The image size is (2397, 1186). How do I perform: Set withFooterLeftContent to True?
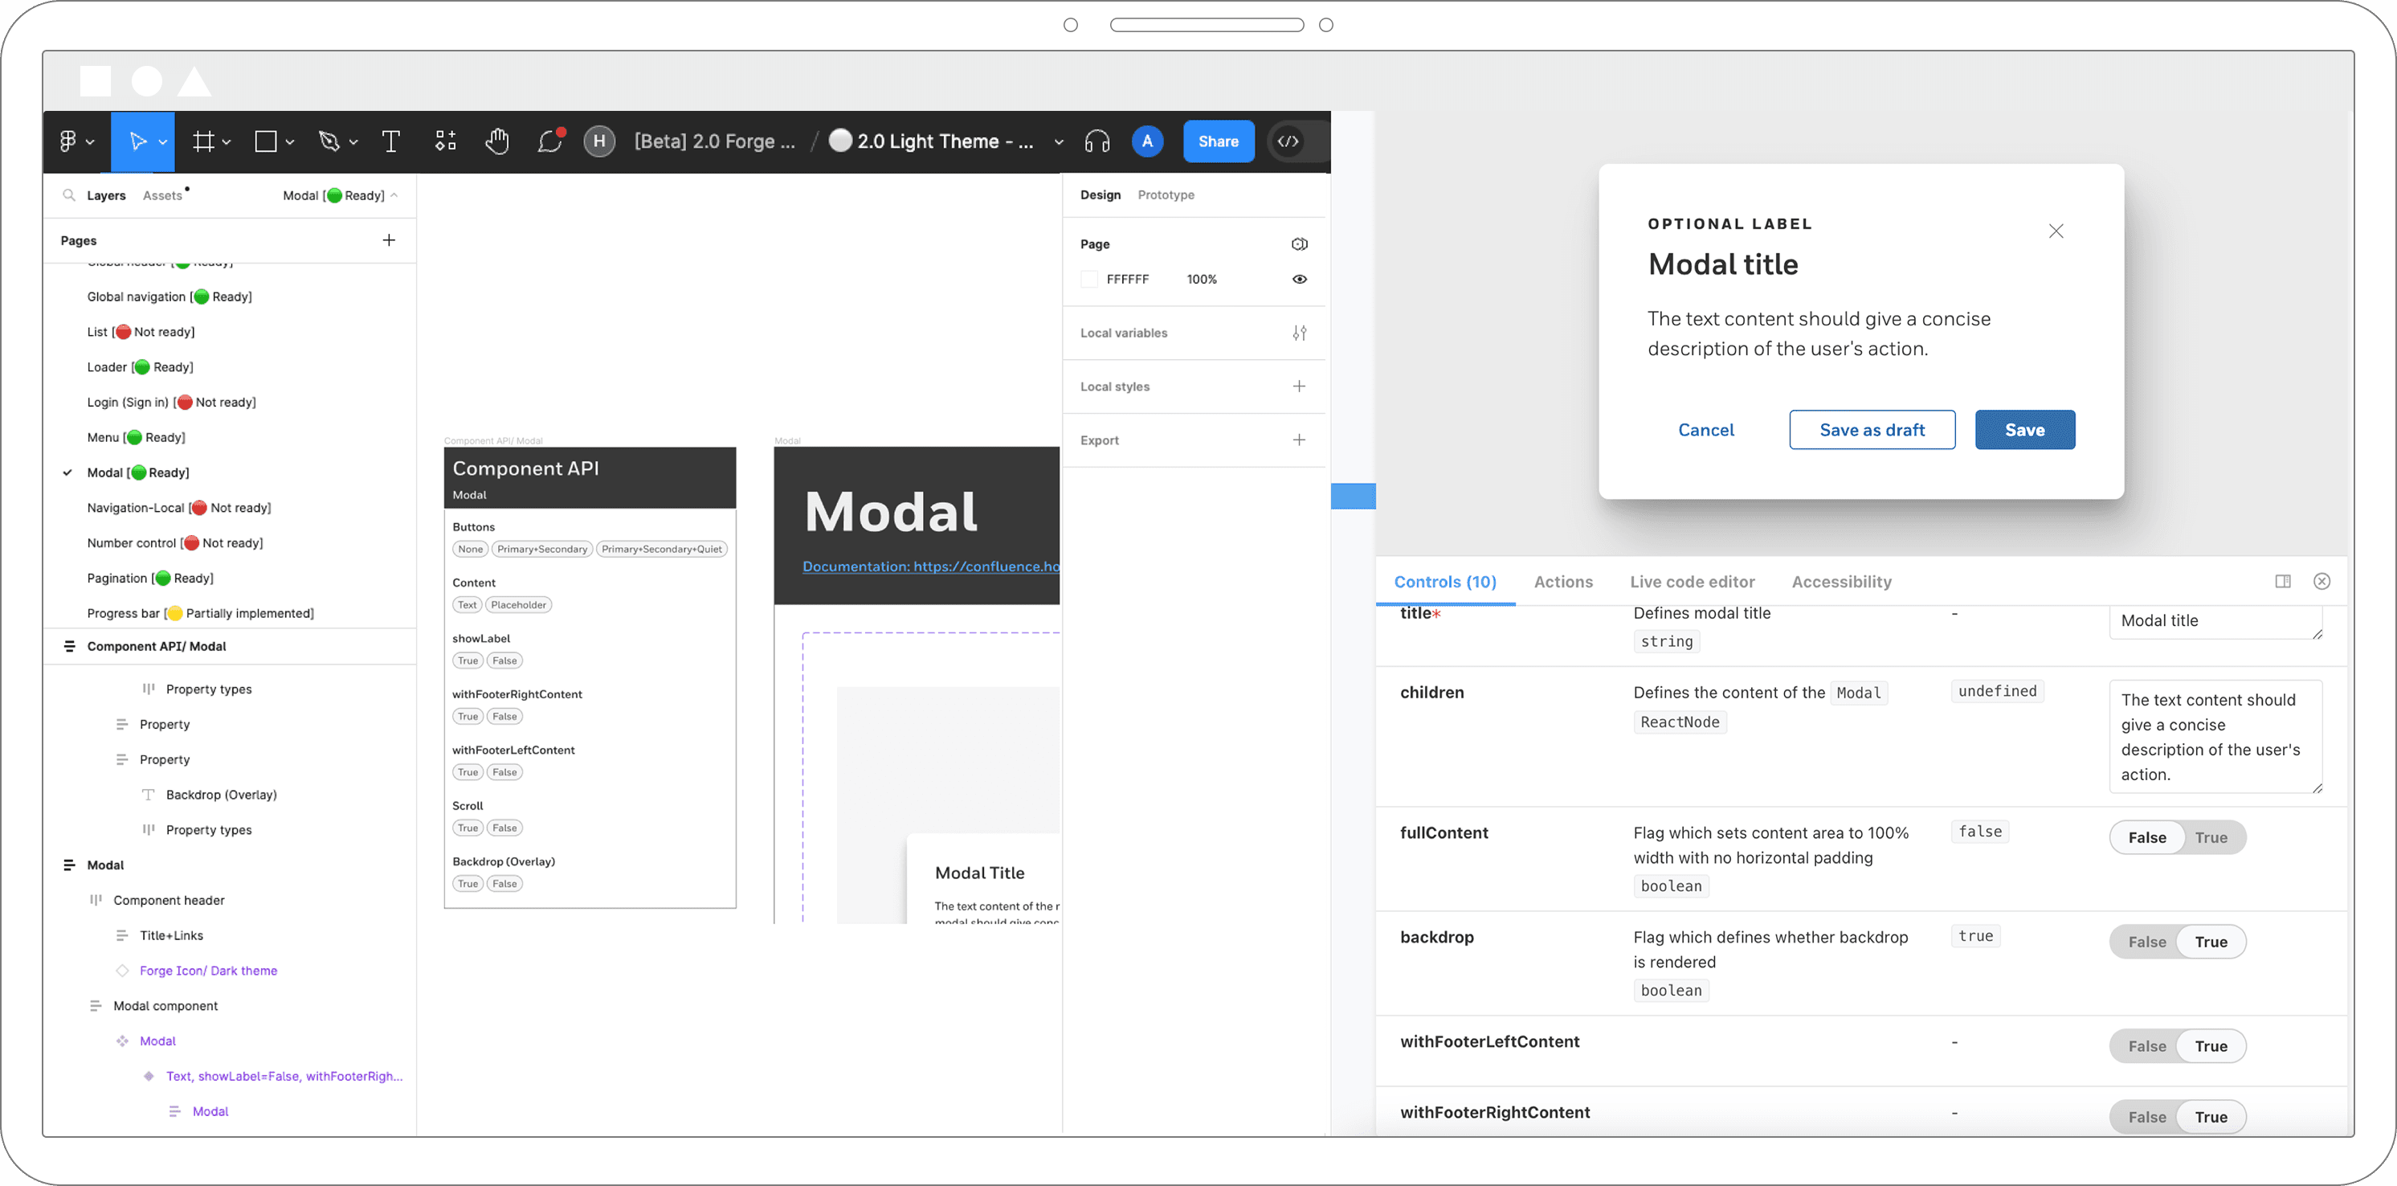point(2211,1046)
